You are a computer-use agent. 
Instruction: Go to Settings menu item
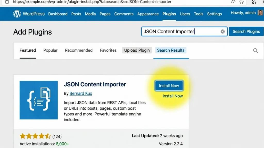(x=214, y=14)
